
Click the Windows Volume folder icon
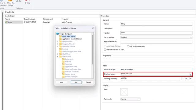pyautogui.click(x=61, y=46)
